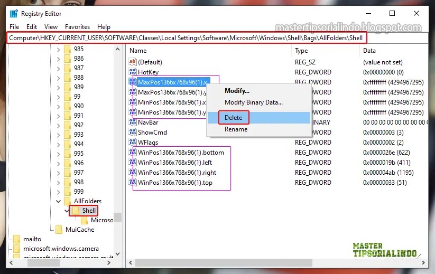Screen dimensions: 435x274
Task: Click the tree pane horizontal scroll-right arrow
Action: [x=109, y=262]
